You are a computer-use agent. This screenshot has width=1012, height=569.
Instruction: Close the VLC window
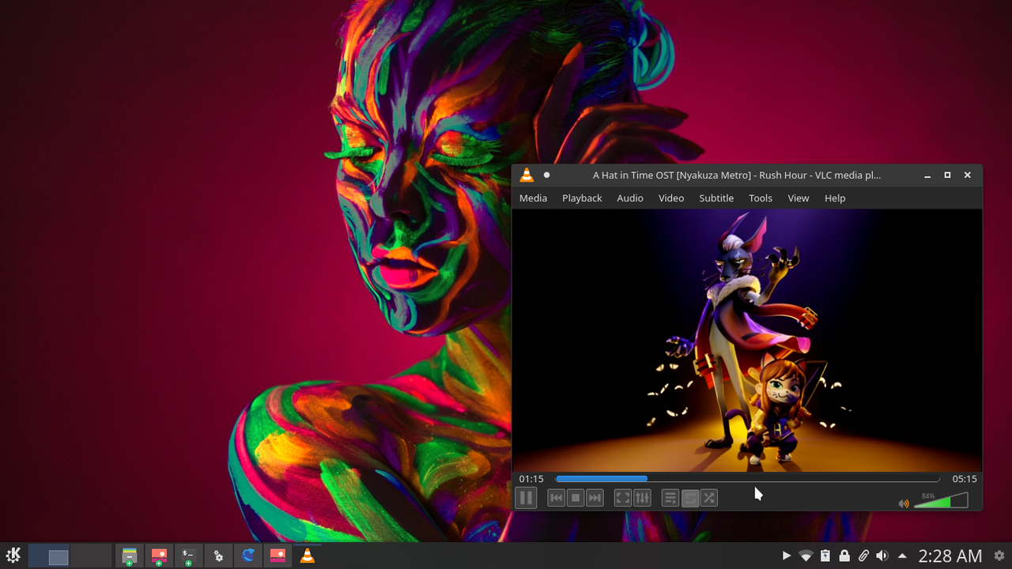[x=967, y=175]
